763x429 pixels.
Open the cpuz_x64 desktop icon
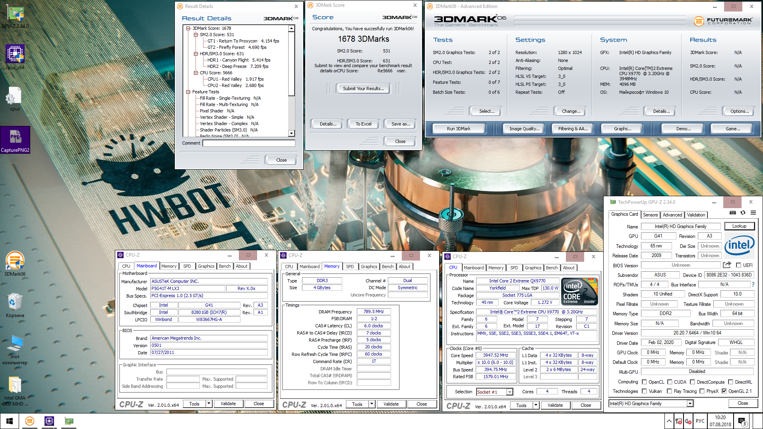pyautogui.click(x=15, y=57)
